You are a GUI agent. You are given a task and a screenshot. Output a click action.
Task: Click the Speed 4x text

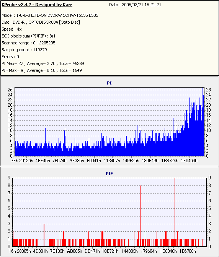(x=11, y=29)
